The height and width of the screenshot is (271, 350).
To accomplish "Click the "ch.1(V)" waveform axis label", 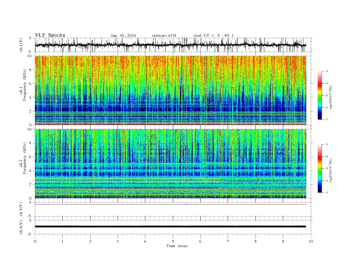I will pyautogui.click(x=21, y=45).
